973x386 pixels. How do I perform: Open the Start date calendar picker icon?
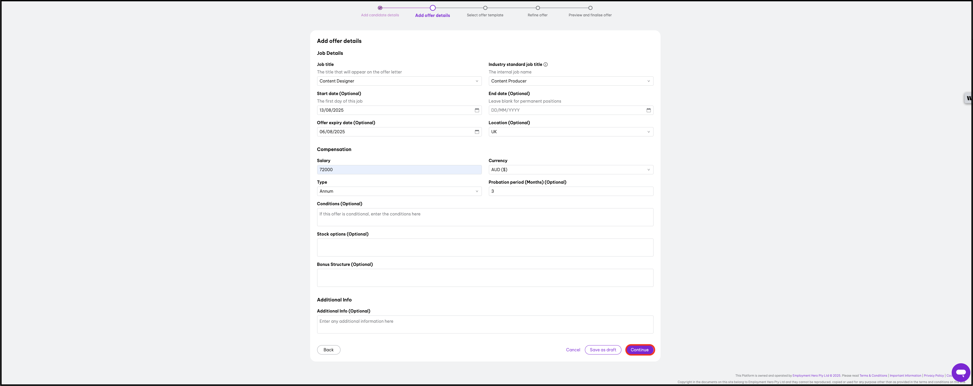click(477, 110)
